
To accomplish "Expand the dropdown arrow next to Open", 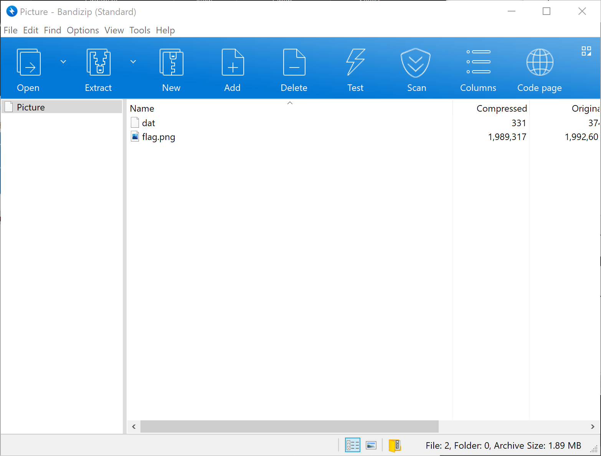I will click(63, 61).
